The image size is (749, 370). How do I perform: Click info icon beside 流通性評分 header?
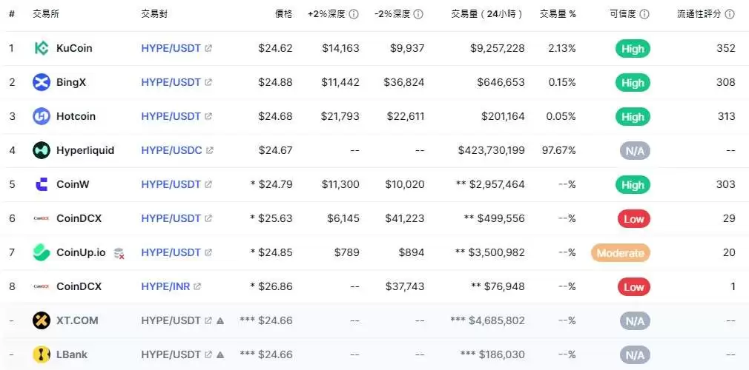point(730,14)
